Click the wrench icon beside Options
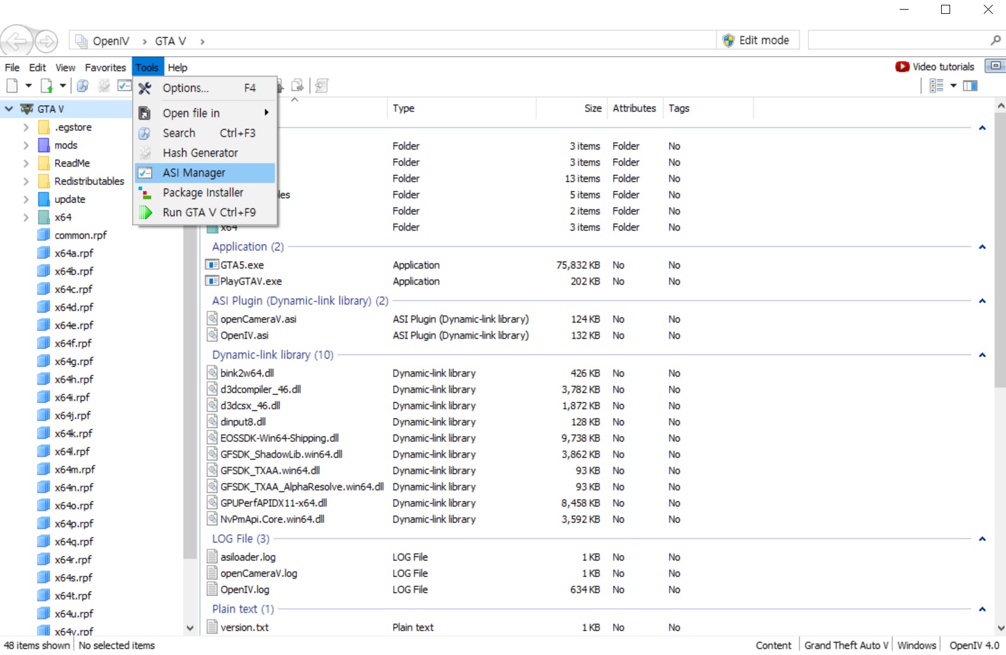This screenshot has height=655, width=1006. tap(145, 88)
